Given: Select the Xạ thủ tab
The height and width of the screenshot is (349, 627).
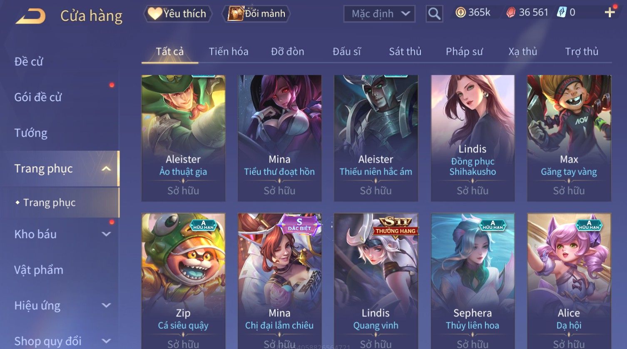Looking at the screenshot, I should [x=522, y=51].
